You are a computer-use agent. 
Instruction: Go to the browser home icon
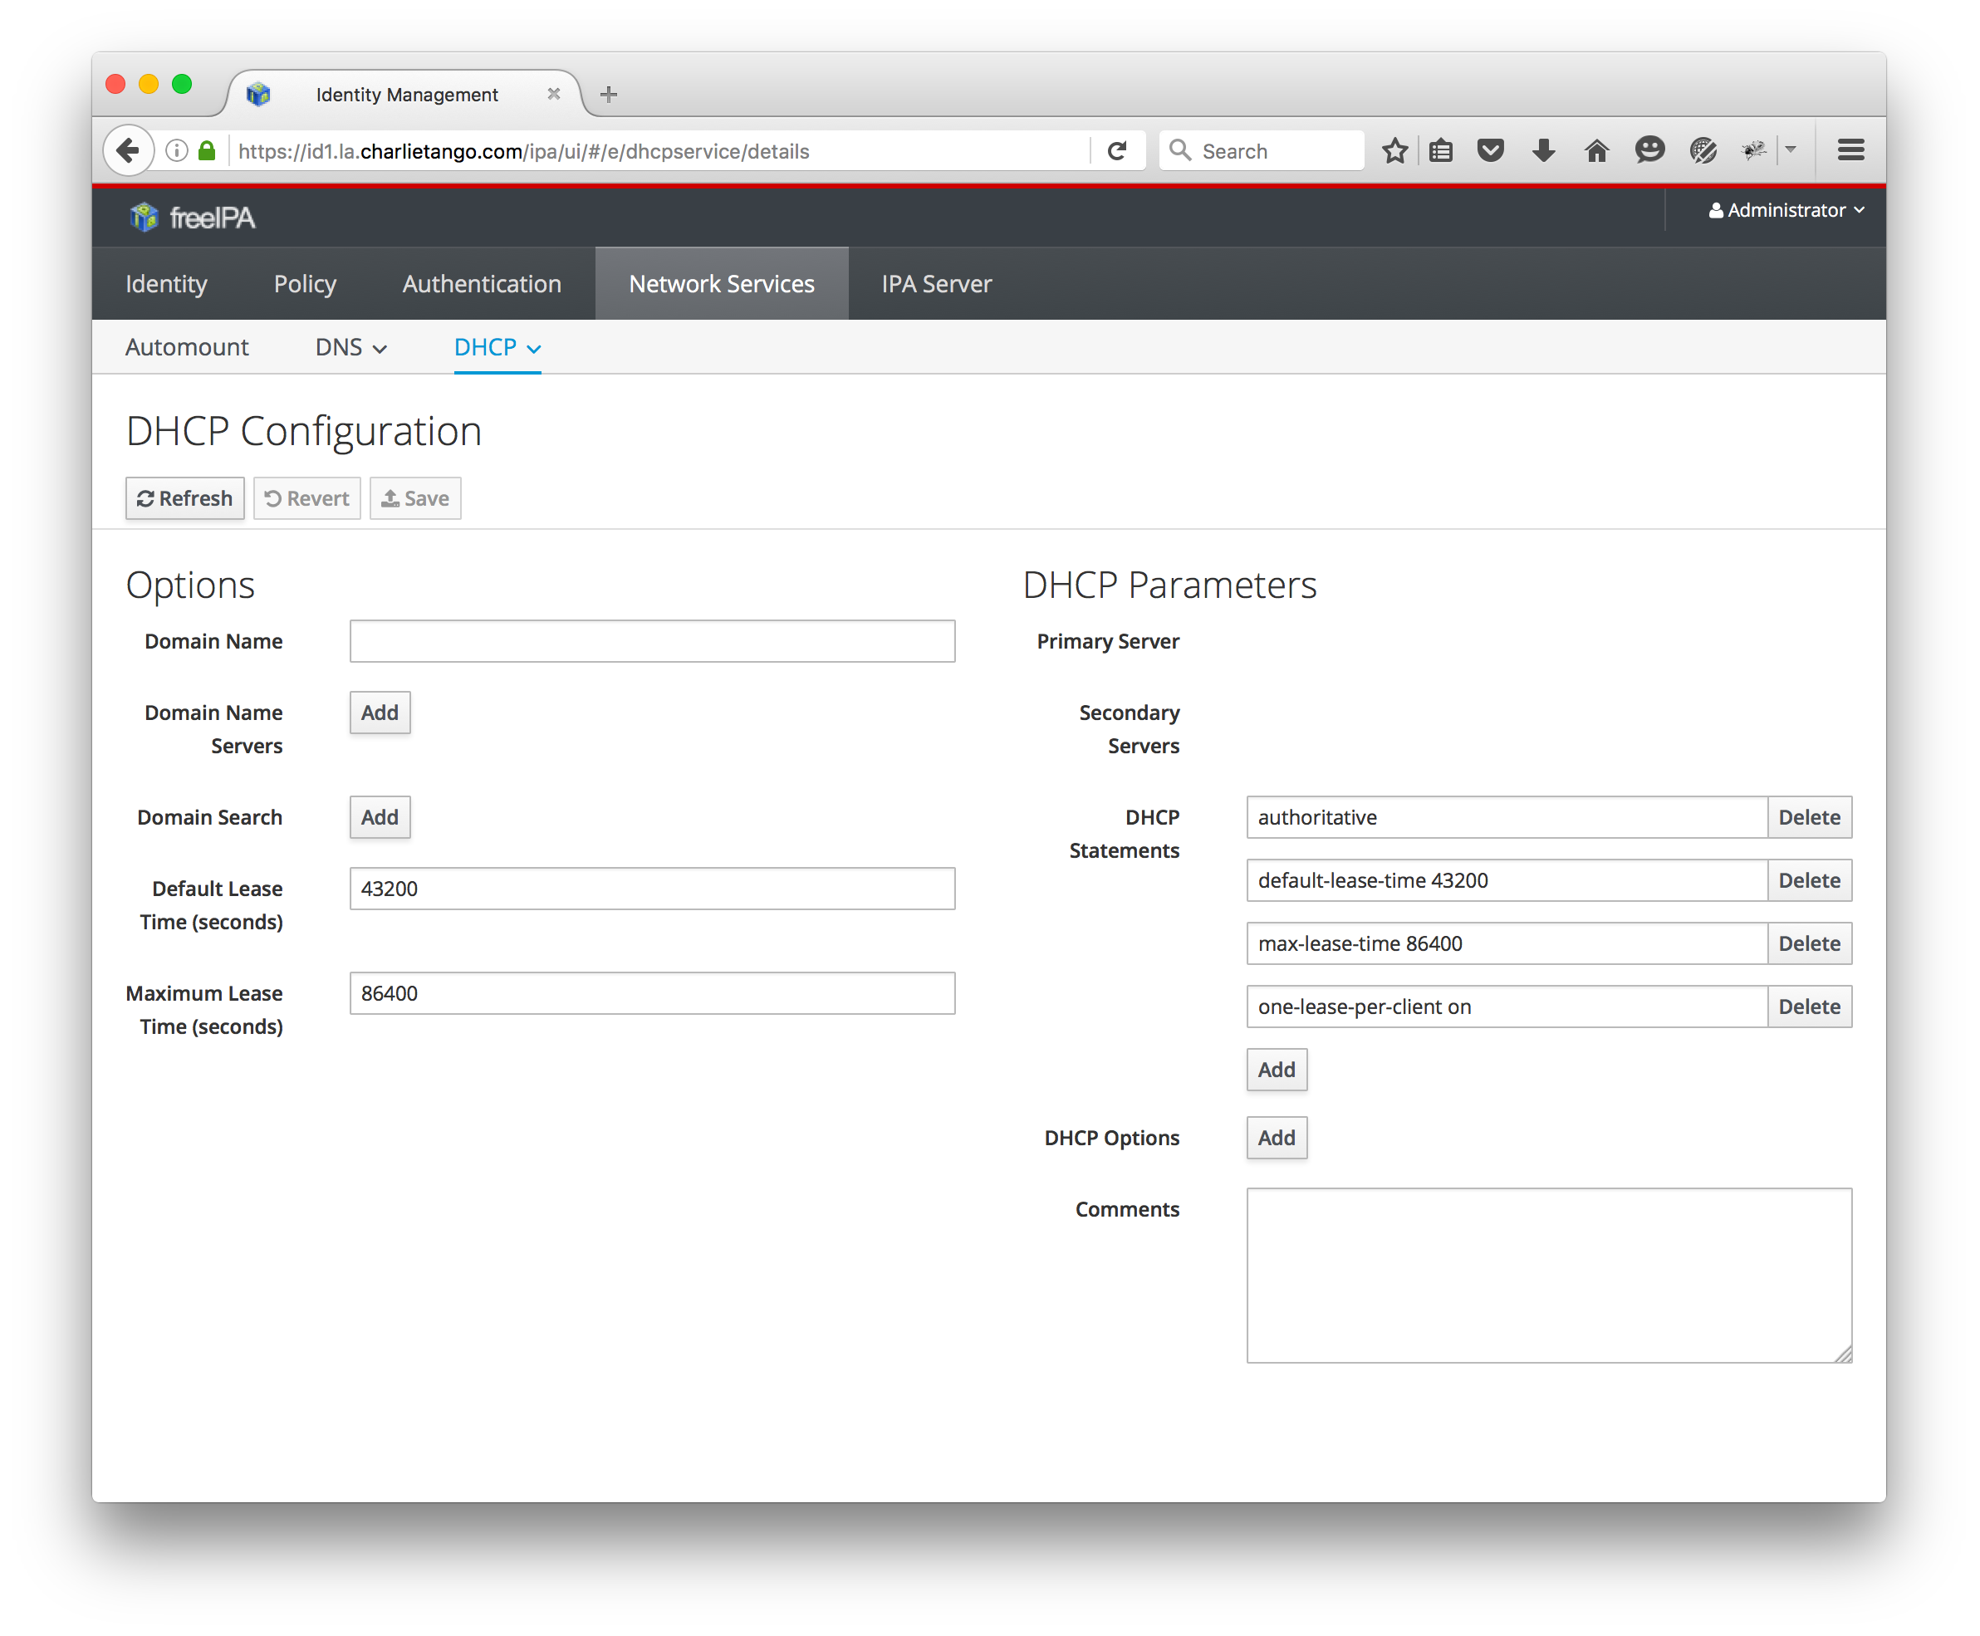click(x=1595, y=151)
